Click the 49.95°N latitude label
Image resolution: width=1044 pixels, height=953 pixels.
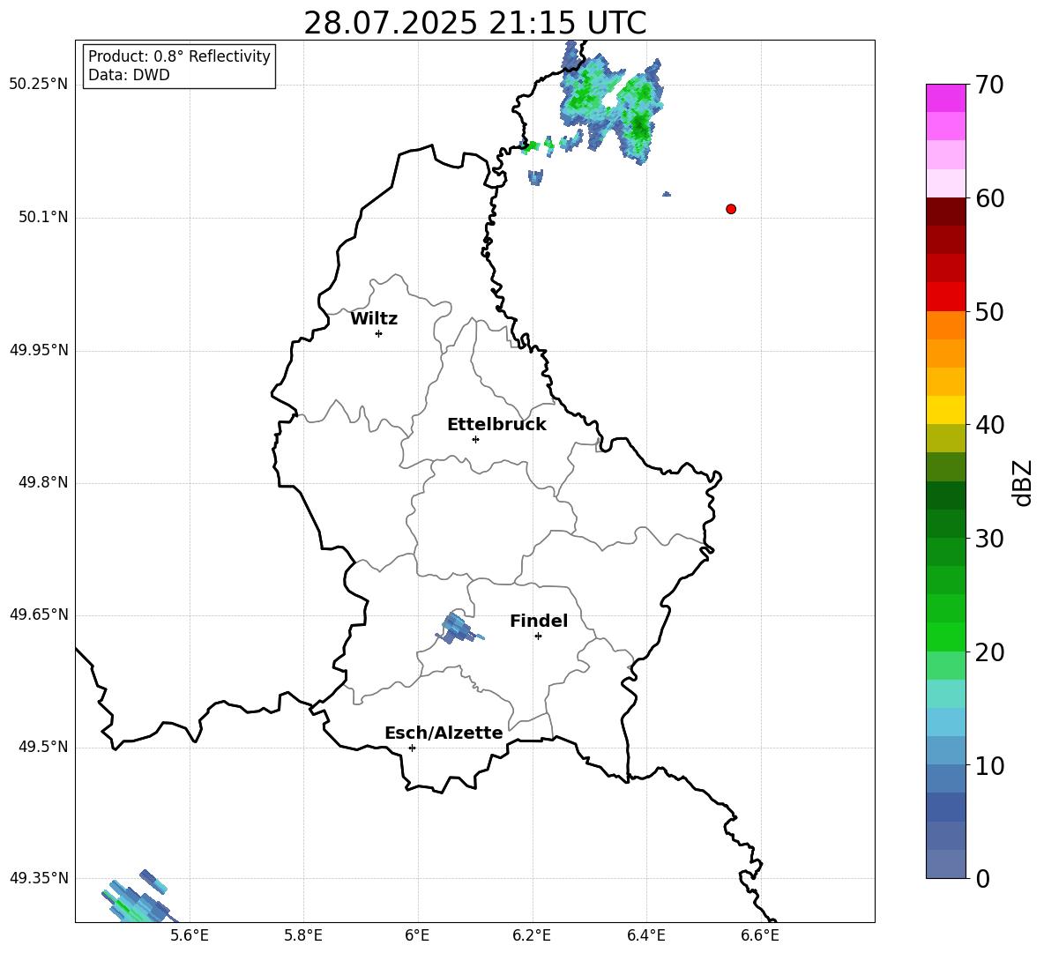39,350
